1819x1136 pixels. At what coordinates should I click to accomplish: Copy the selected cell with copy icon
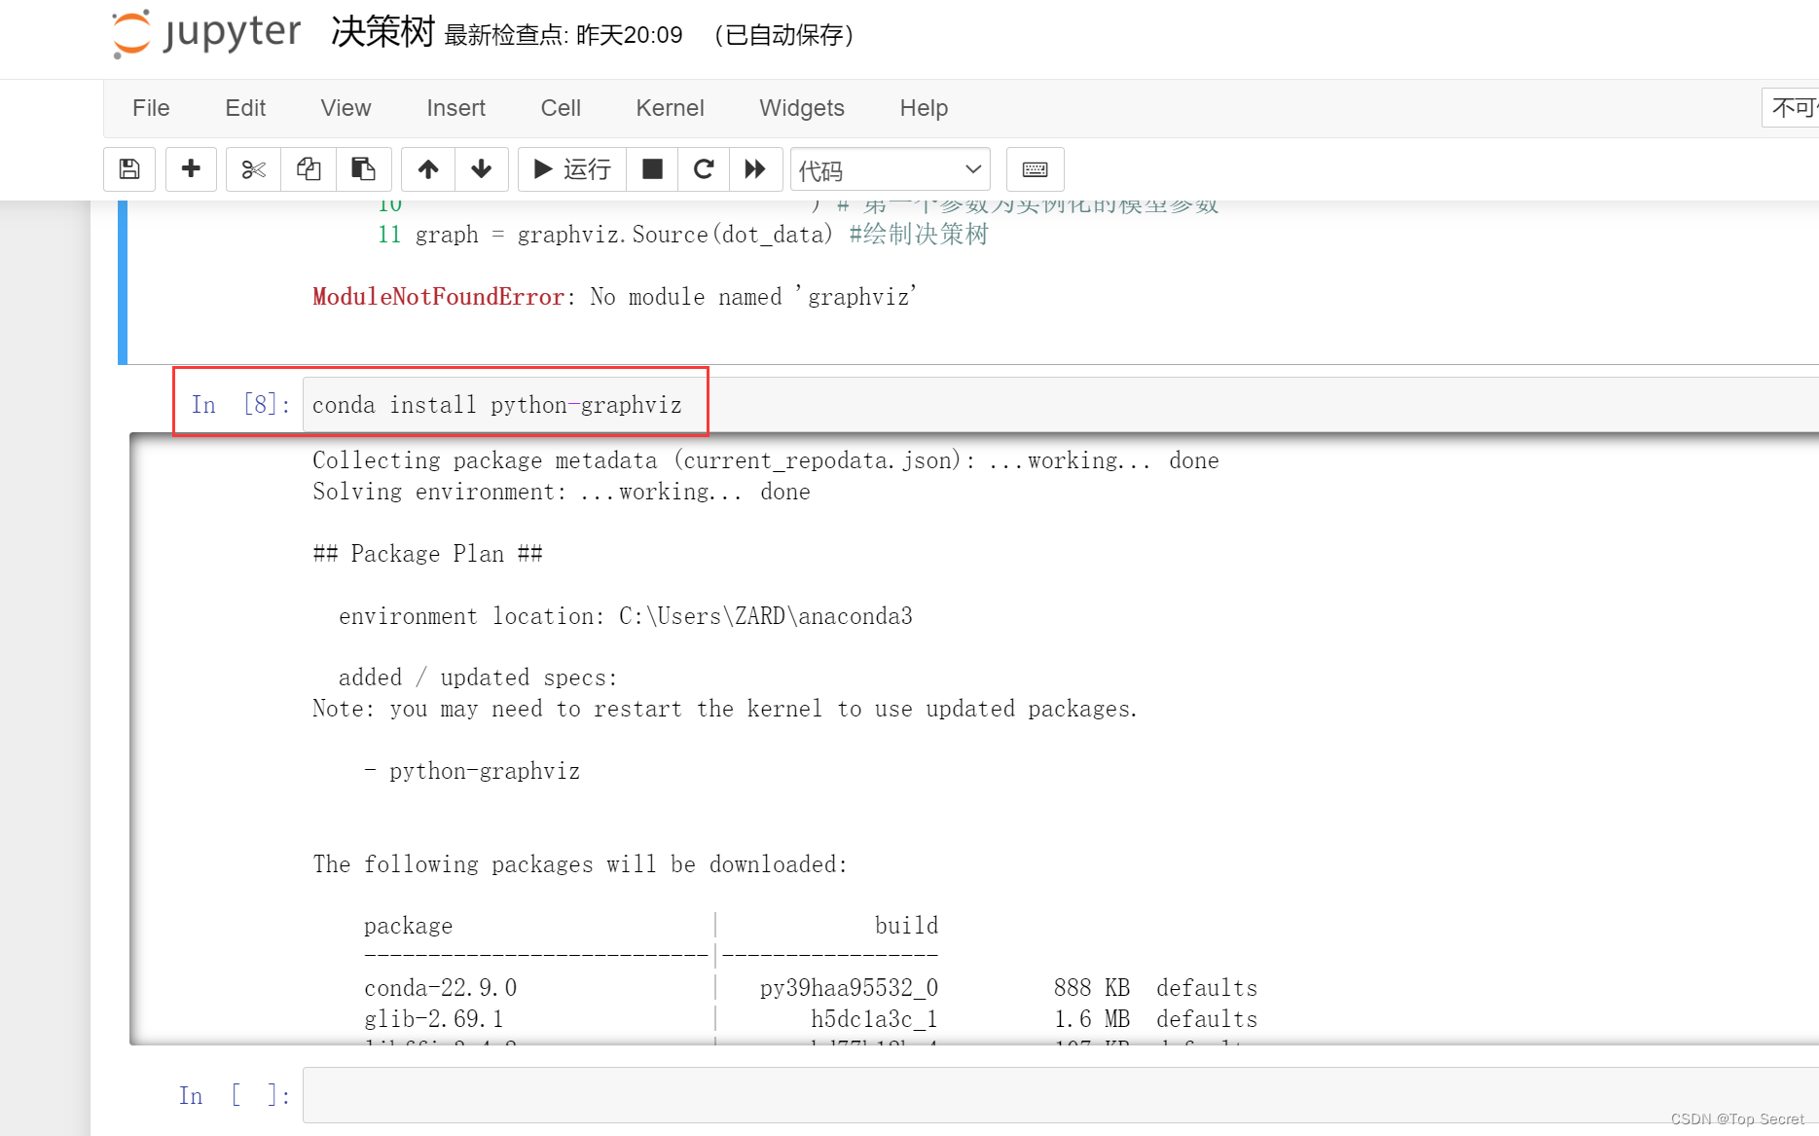309,168
